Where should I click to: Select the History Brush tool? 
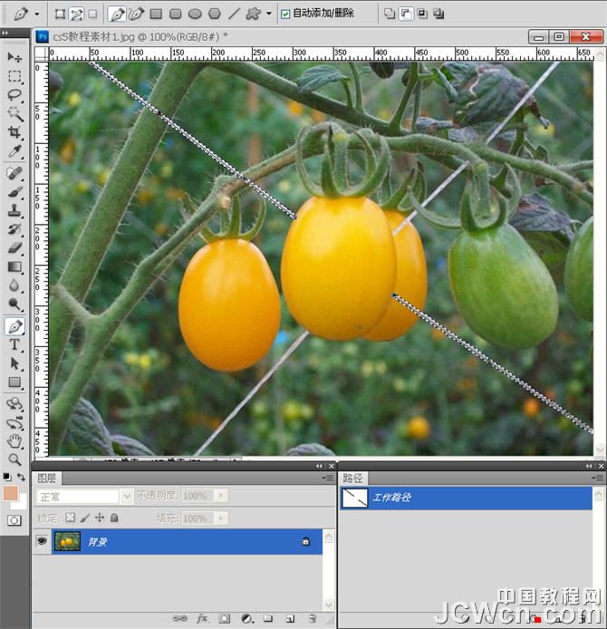[14, 229]
